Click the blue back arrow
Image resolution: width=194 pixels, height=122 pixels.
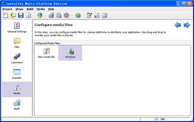(178, 25)
